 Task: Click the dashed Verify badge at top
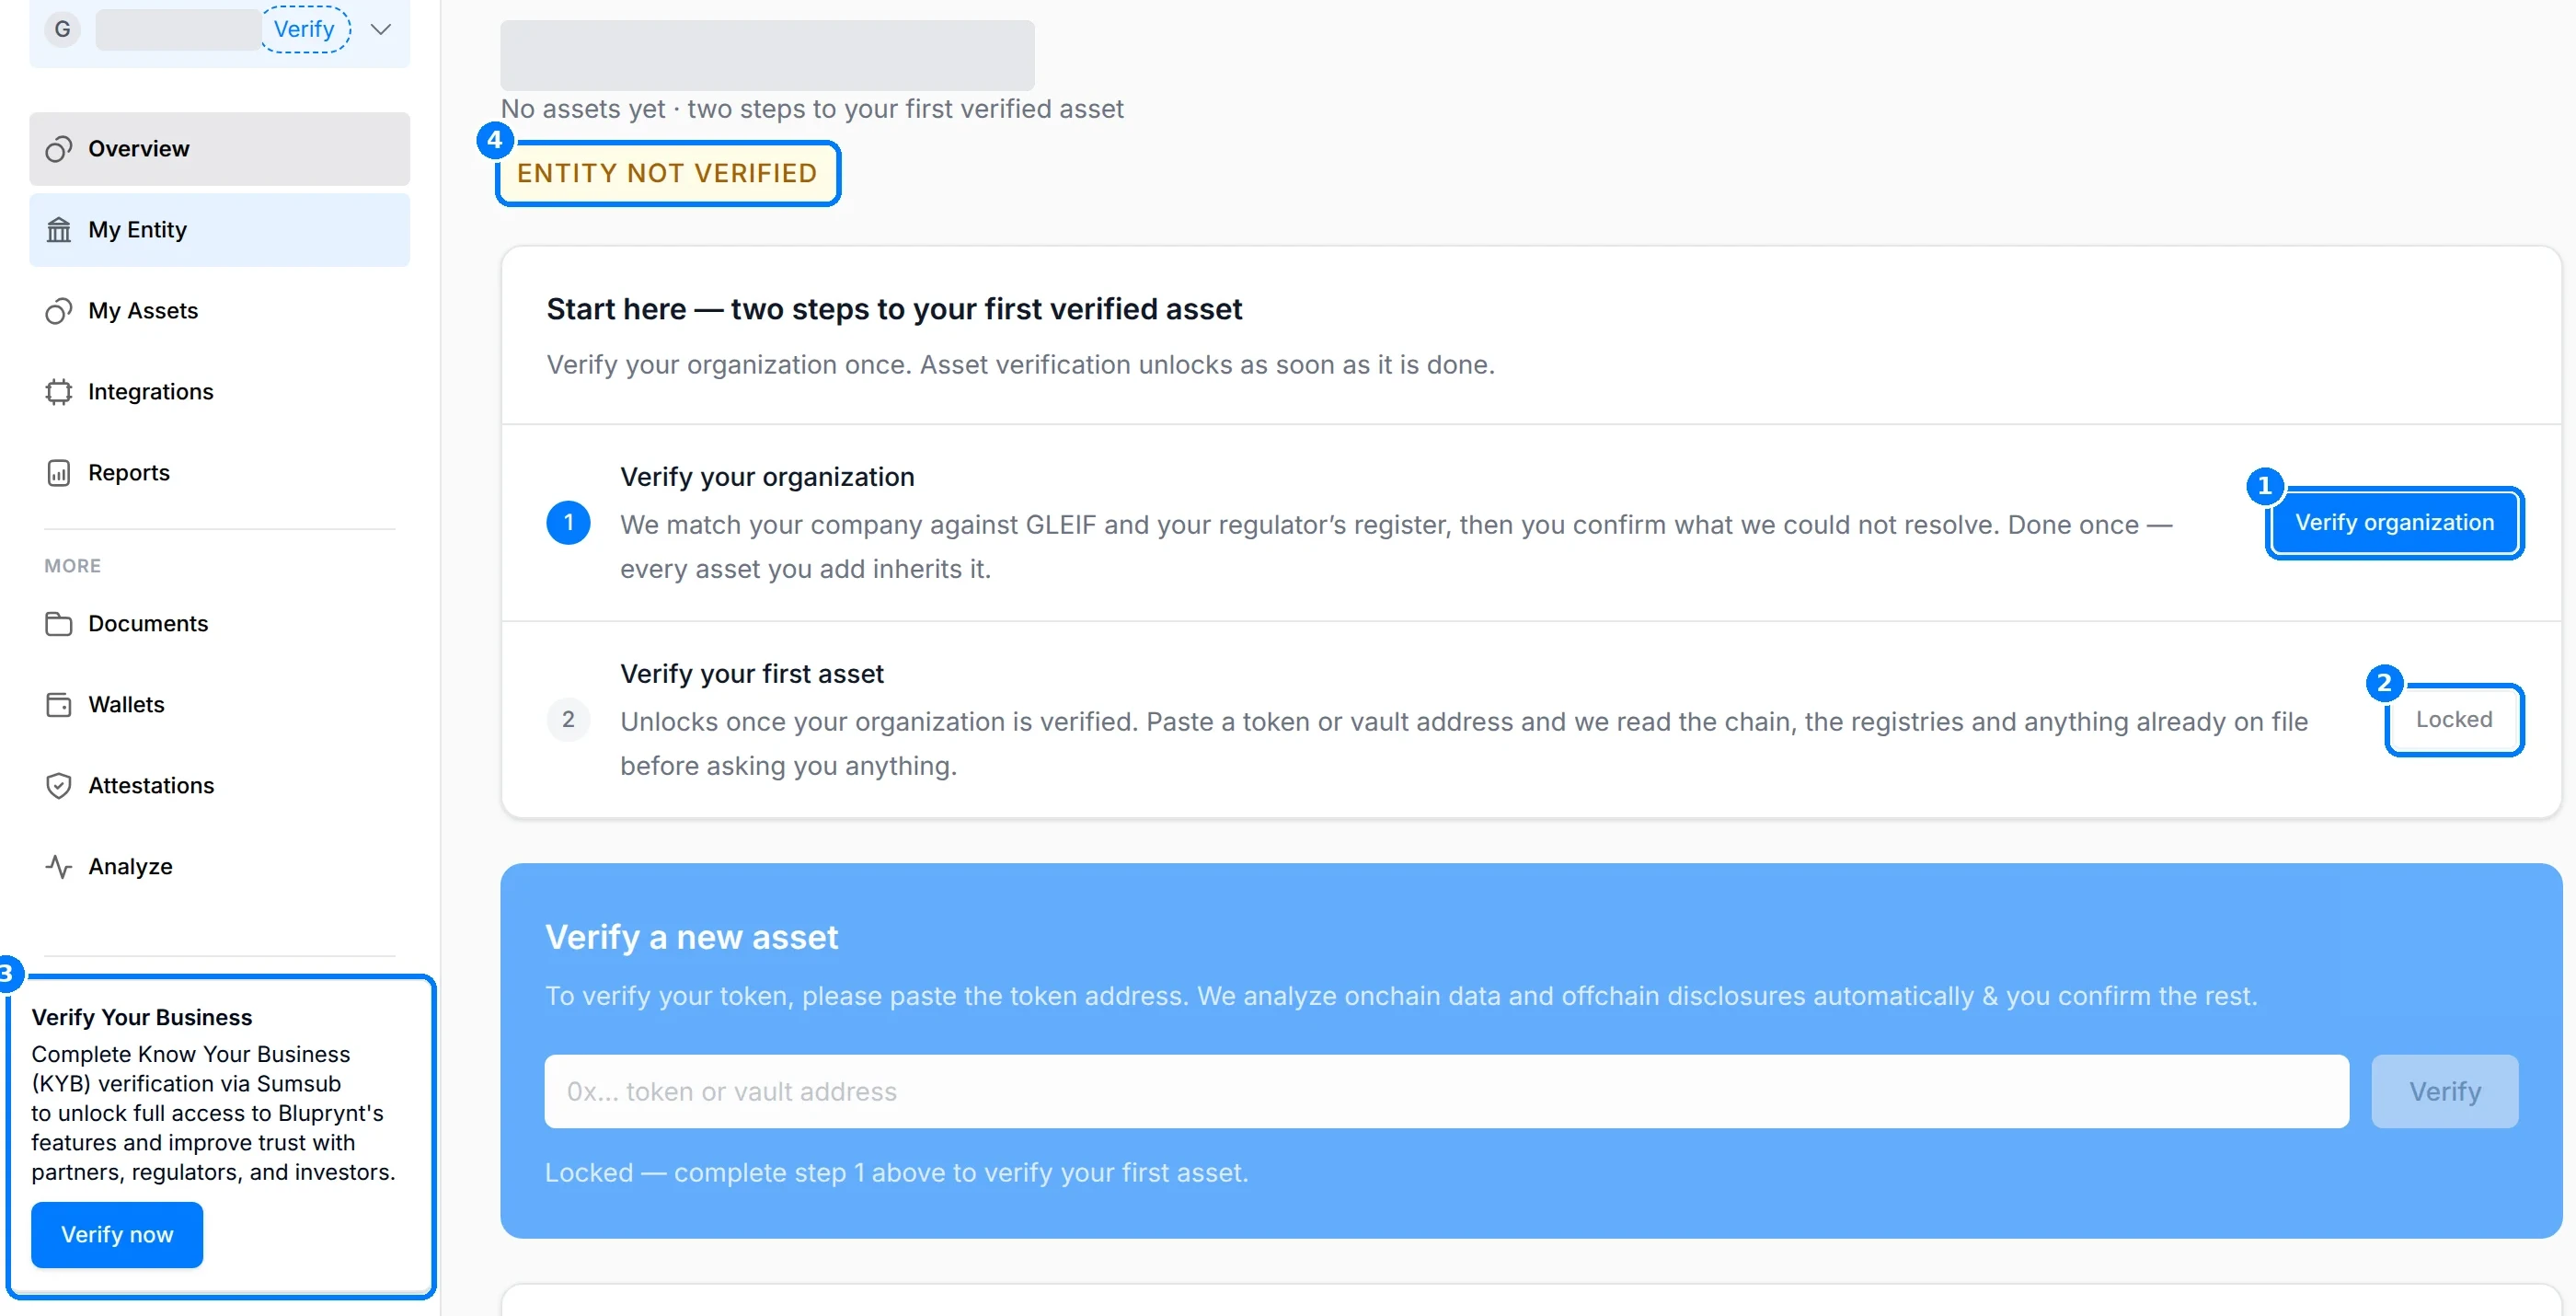click(305, 29)
